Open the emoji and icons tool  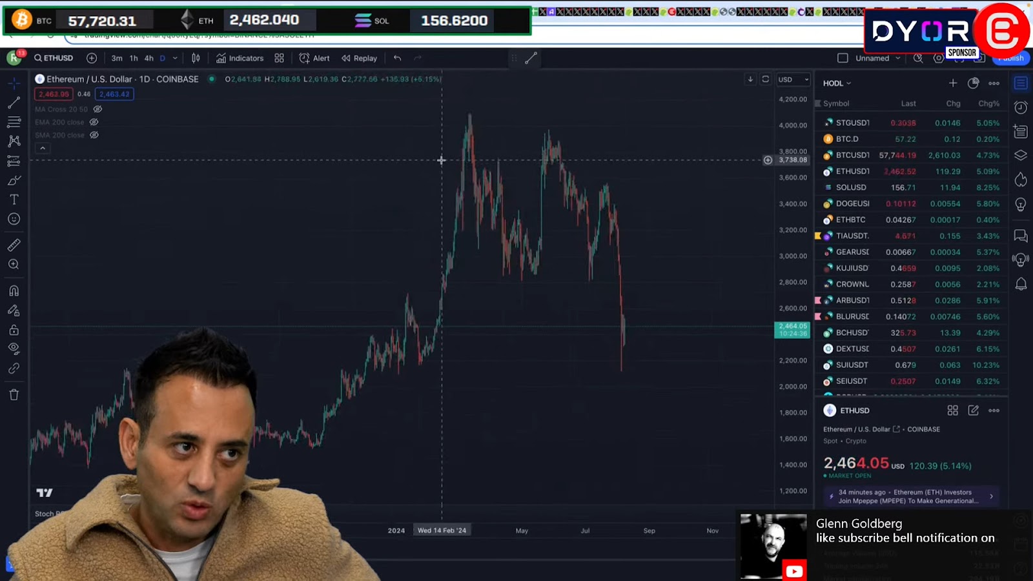(x=14, y=219)
